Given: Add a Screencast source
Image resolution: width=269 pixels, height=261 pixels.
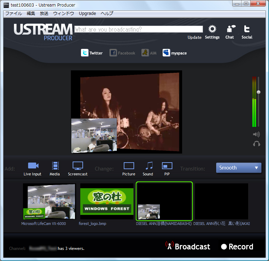Looking at the screenshot, I should point(78,168).
